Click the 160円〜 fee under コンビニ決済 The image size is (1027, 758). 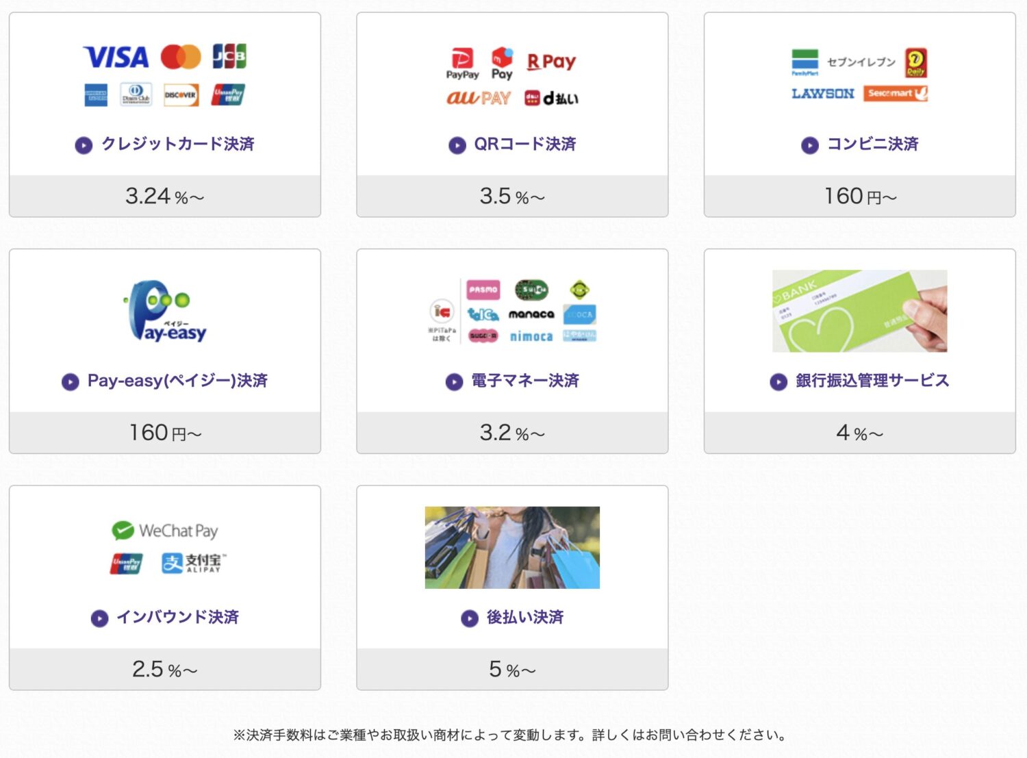[860, 197]
